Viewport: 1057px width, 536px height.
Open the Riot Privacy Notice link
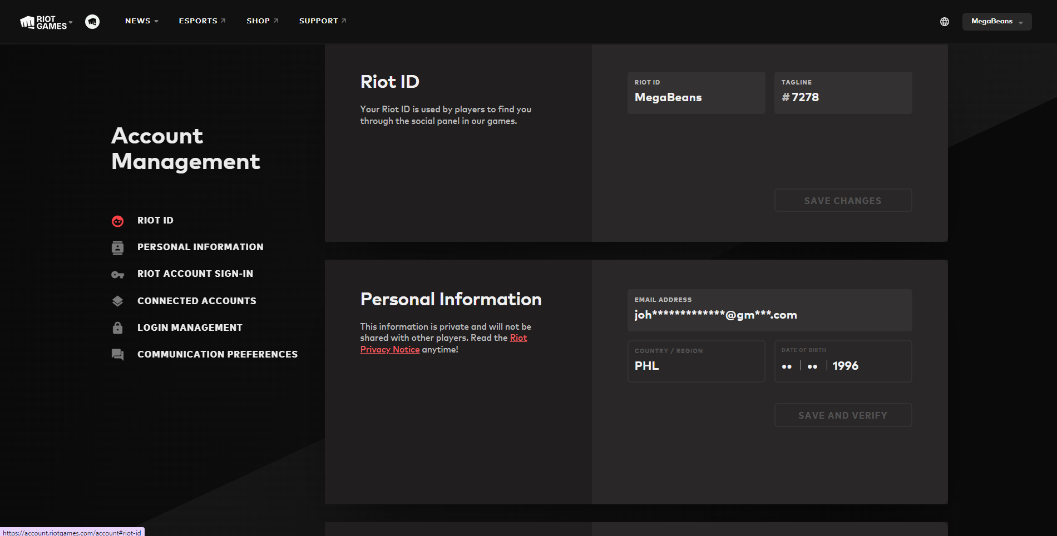click(x=443, y=344)
